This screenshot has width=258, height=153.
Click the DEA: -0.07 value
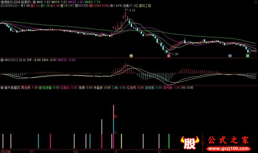coord(49,60)
